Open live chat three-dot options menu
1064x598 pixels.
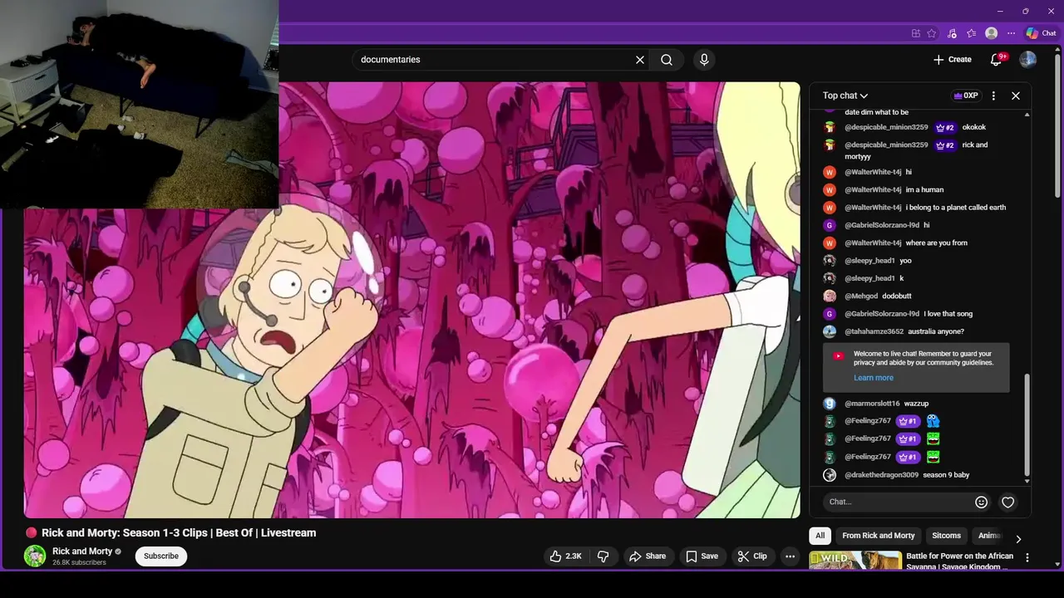point(993,96)
